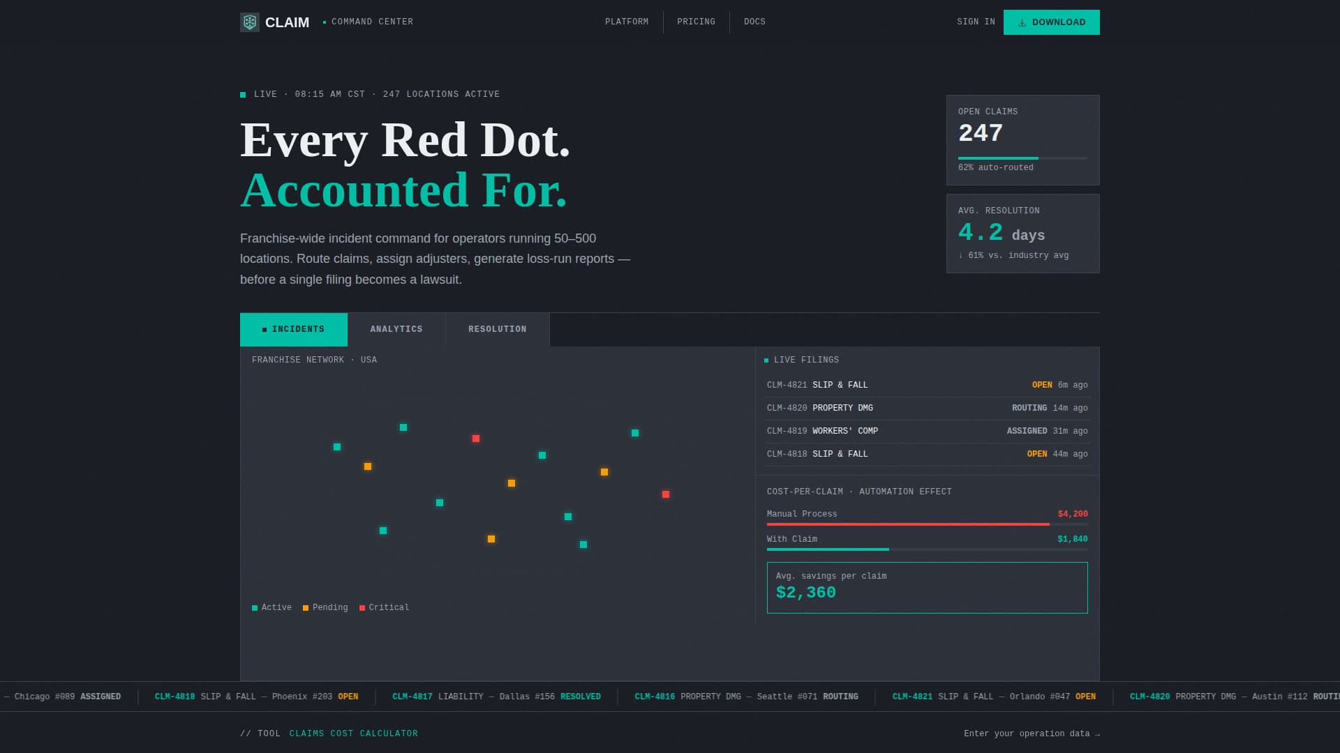Viewport: 1340px width, 753px height.
Task: Click the orange Pending legend square
Action: (306, 608)
